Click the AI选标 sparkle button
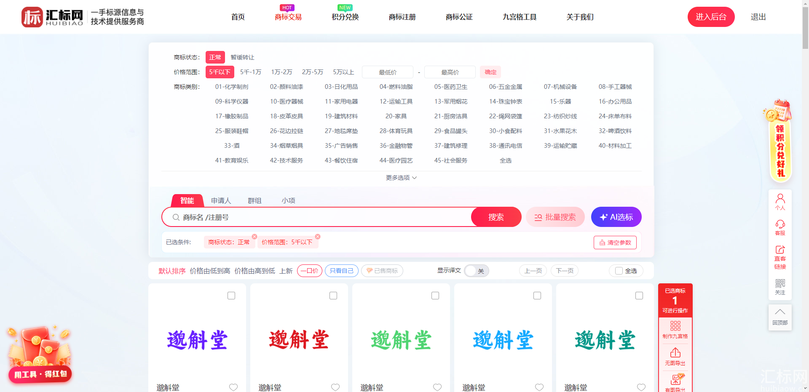This screenshot has width=809, height=392. 616,217
